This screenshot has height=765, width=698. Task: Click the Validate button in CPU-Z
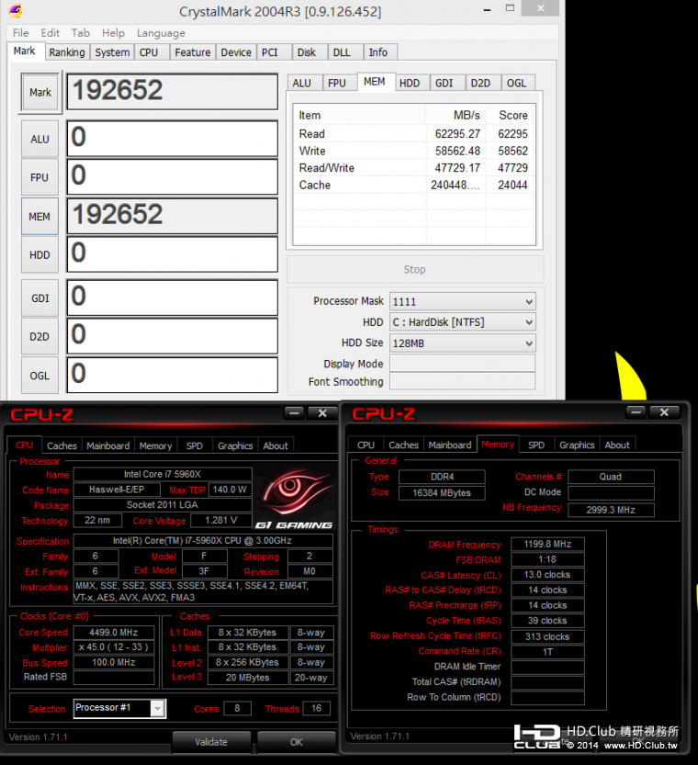[211, 742]
